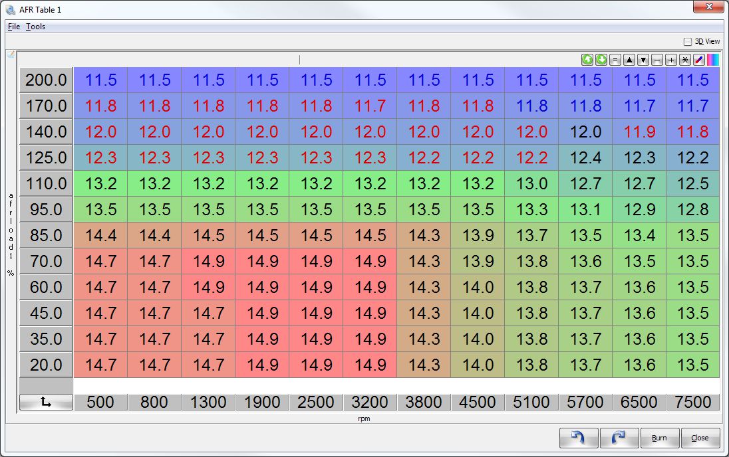Click the multiply/scale cells icon
This screenshot has height=457, width=729.
pos(685,60)
